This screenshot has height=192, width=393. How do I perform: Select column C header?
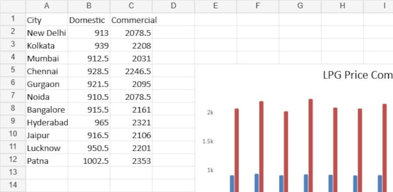131,6
